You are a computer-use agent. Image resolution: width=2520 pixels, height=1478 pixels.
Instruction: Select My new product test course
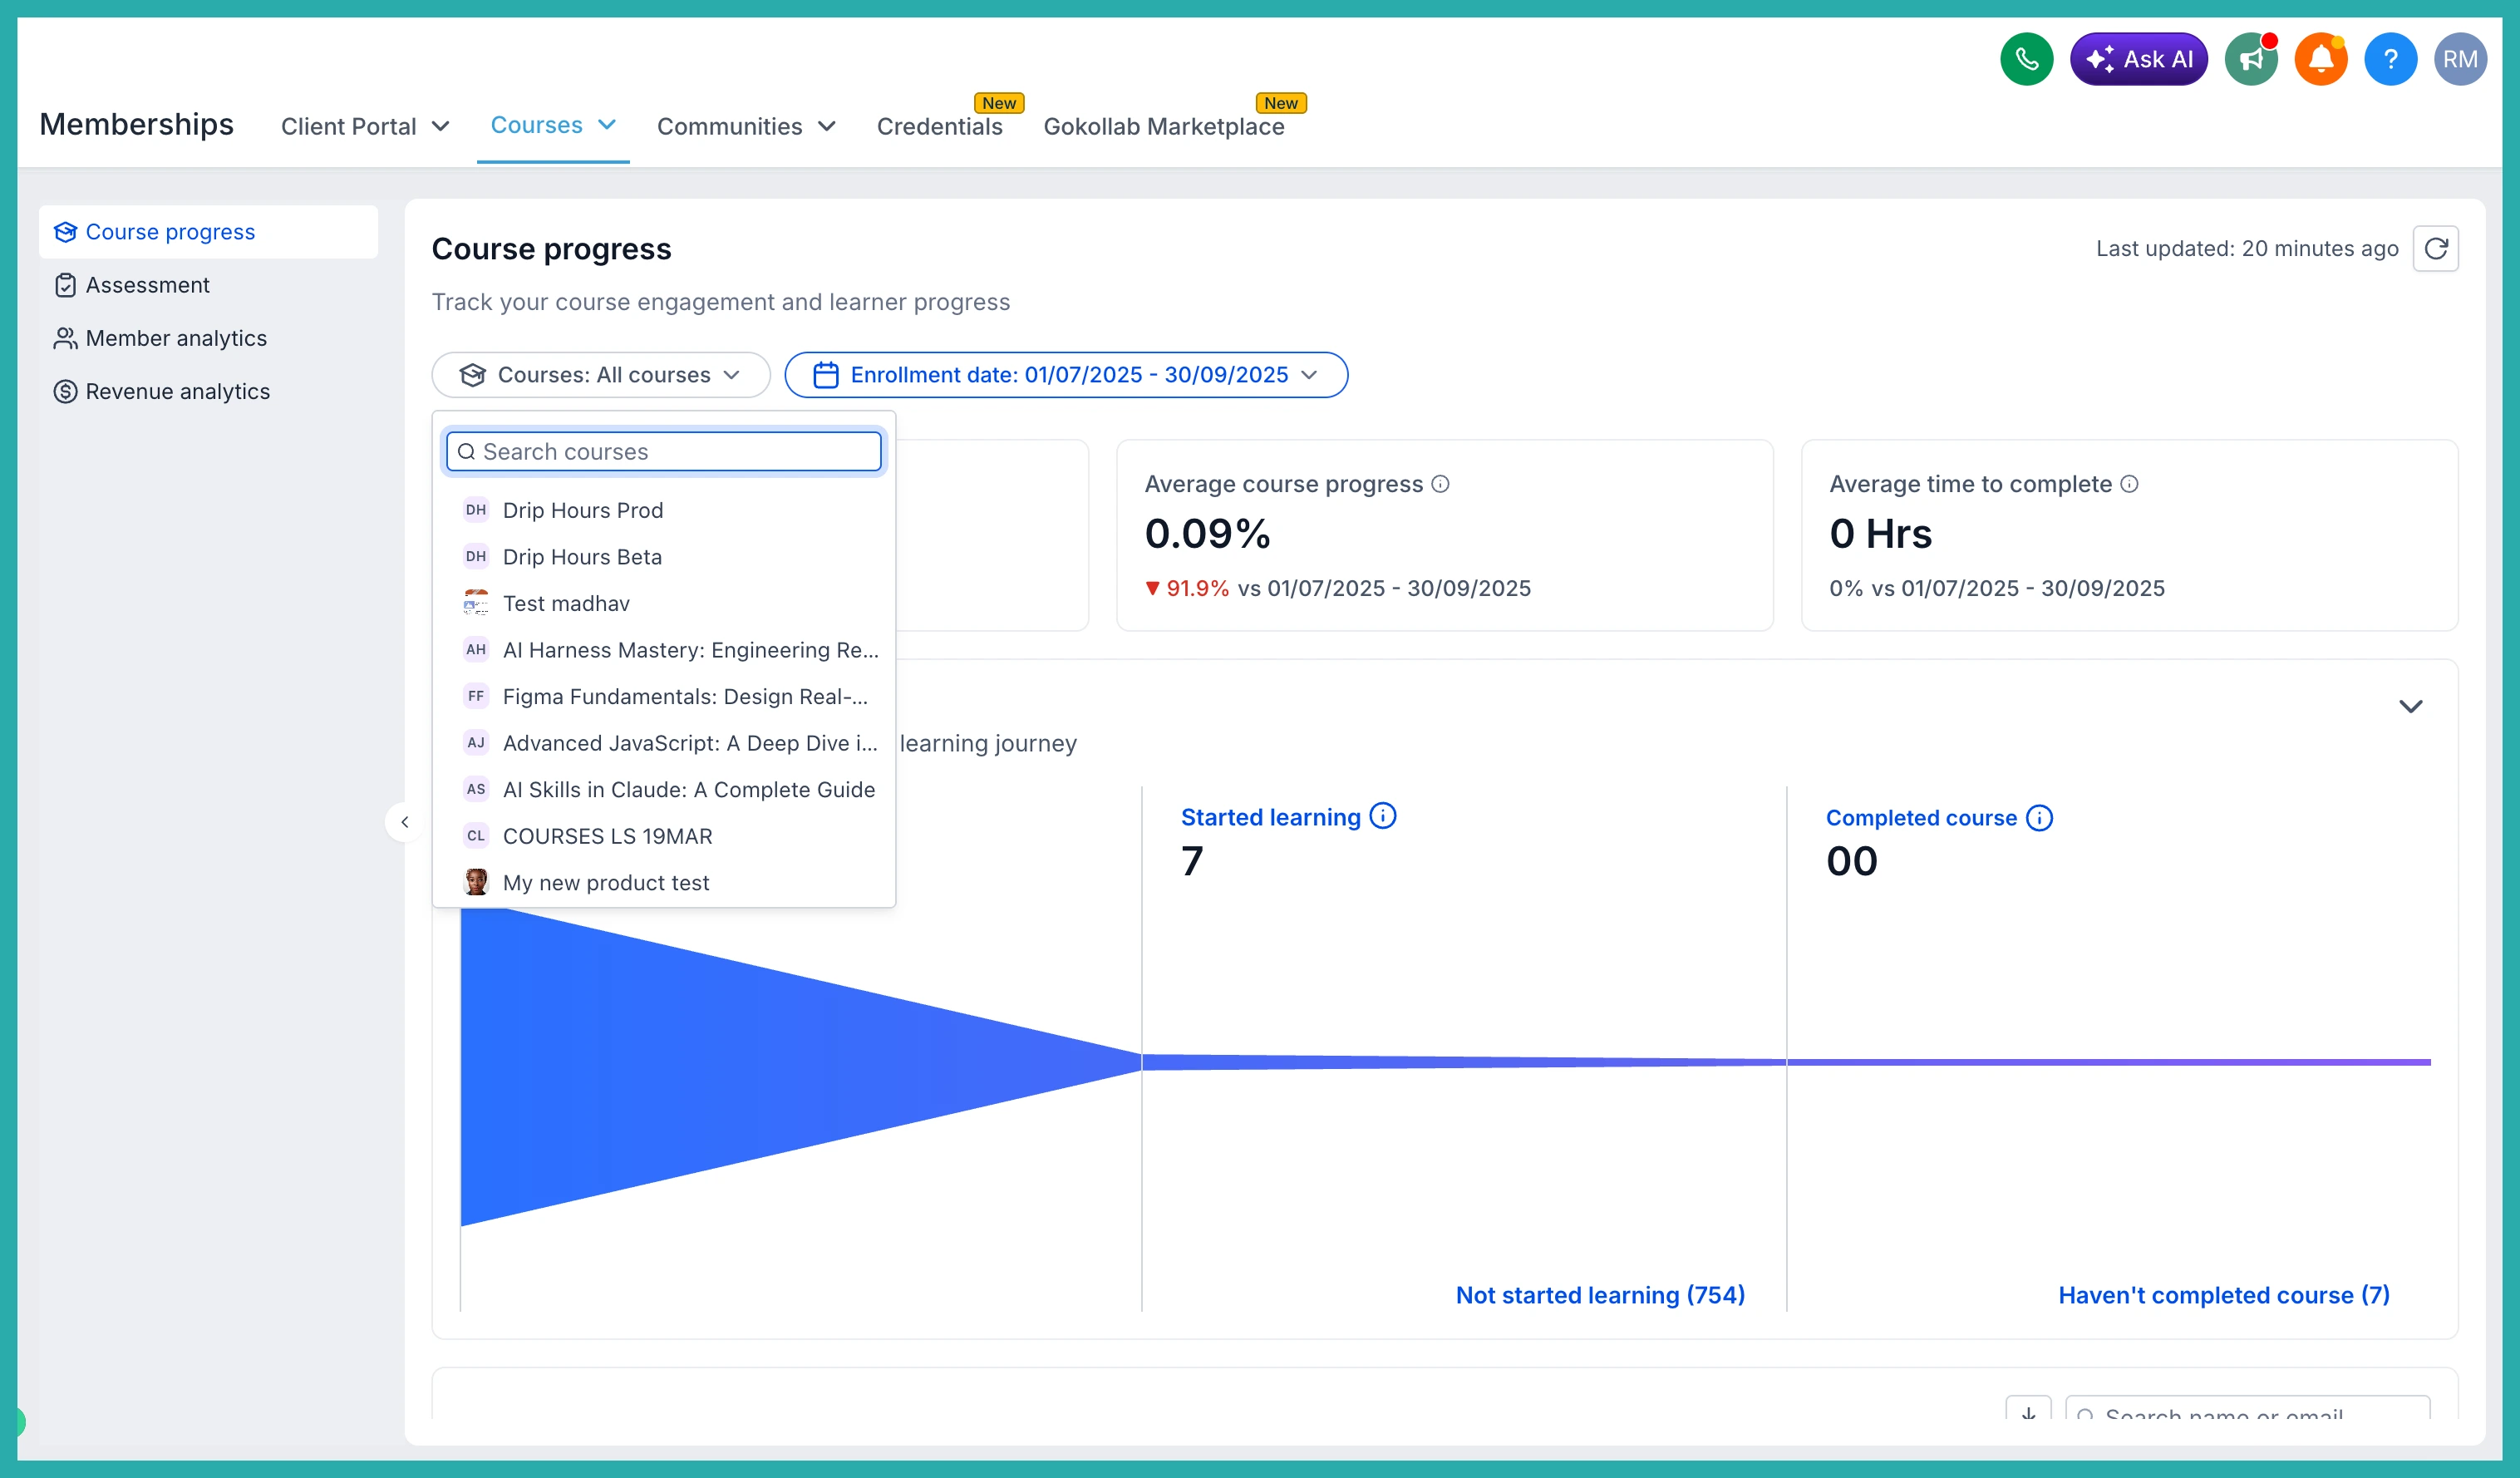pos(664,882)
